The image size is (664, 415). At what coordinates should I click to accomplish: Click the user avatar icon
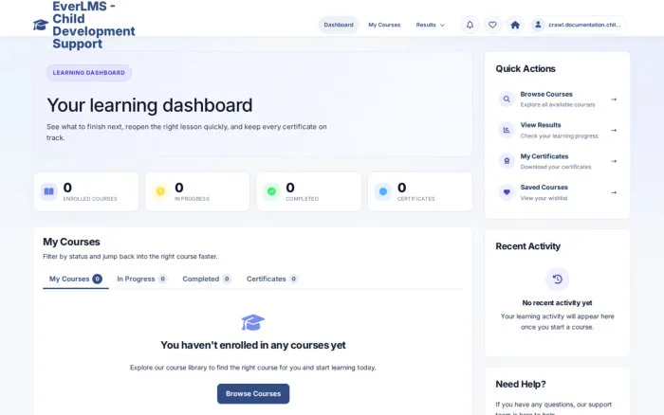(x=538, y=25)
